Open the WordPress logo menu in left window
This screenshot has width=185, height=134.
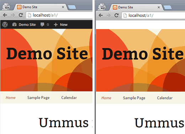[5, 25]
